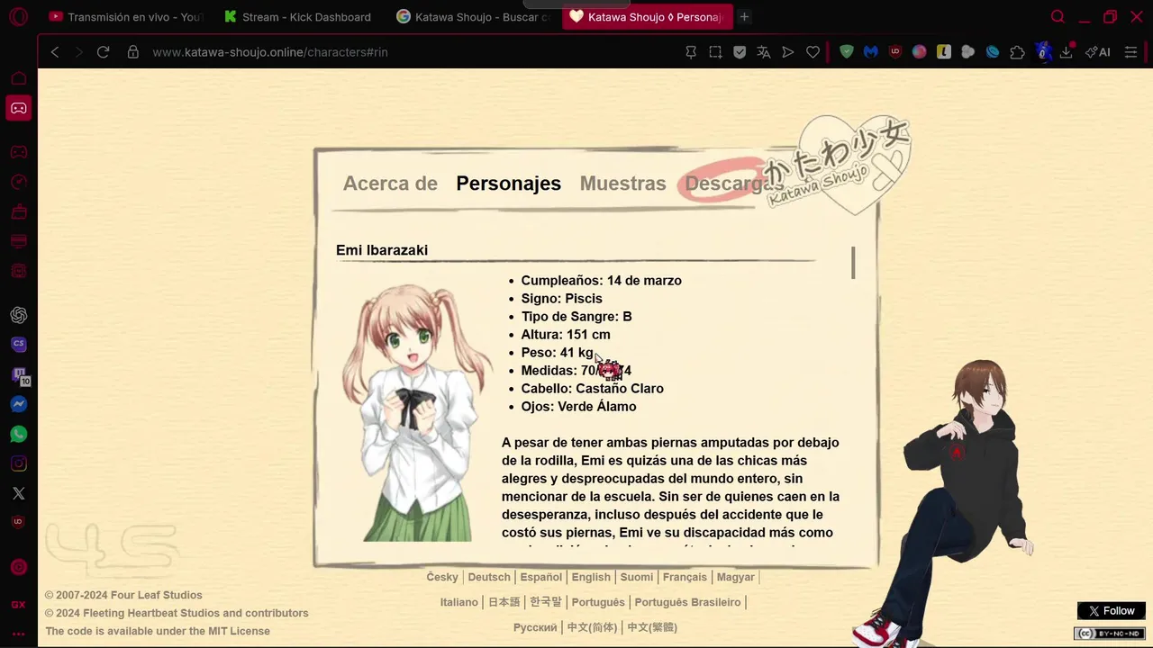This screenshot has width=1153, height=648.
Task: Open the GX Corner gamepad in the sidebar
Action: [x=19, y=108]
